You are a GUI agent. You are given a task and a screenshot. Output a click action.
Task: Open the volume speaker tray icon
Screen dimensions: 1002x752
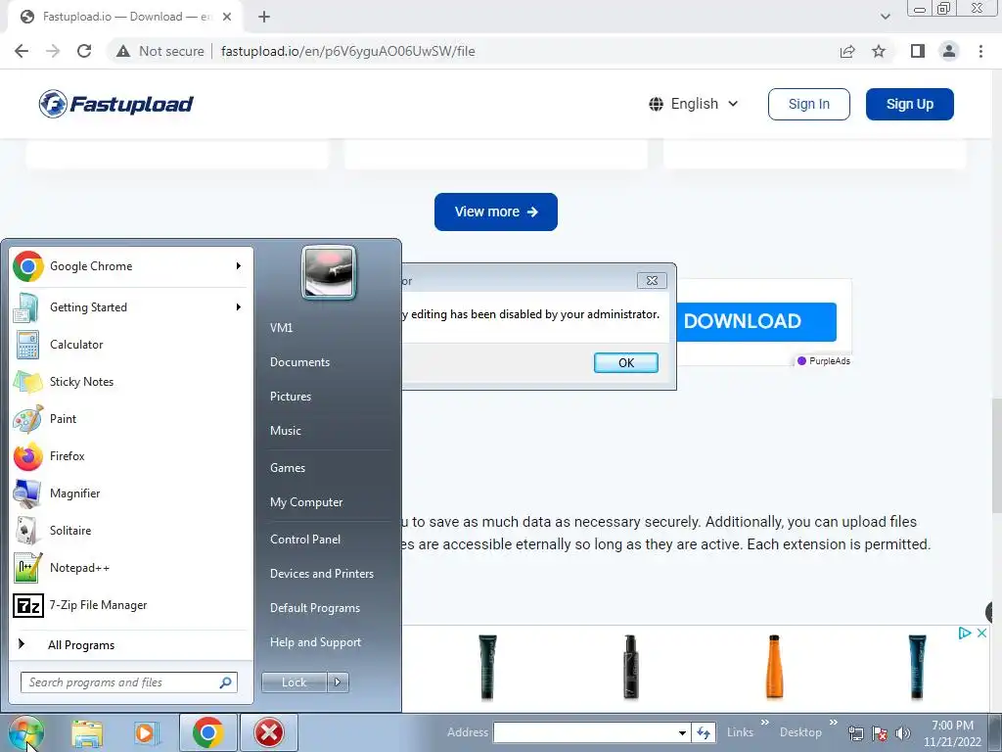(903, 733)
